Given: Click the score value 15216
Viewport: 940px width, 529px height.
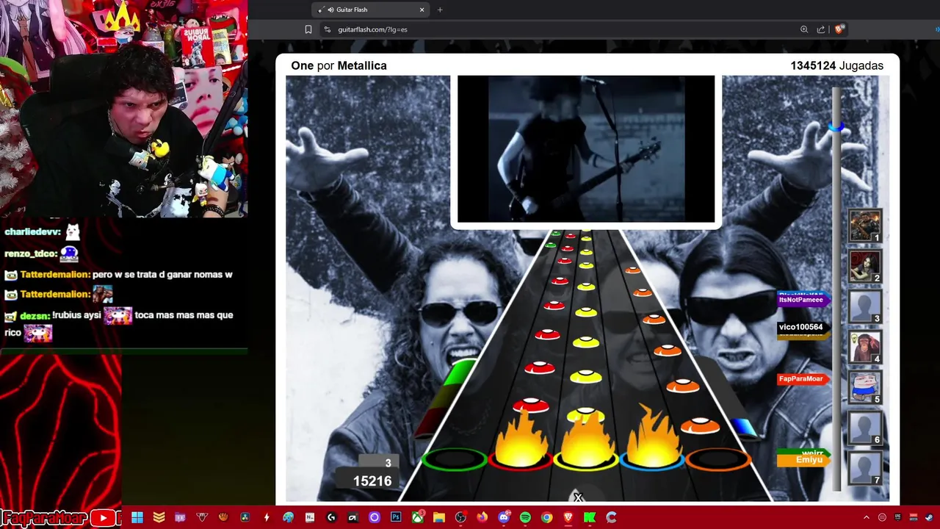Looking at the screenshot, I should coord(372,481).
